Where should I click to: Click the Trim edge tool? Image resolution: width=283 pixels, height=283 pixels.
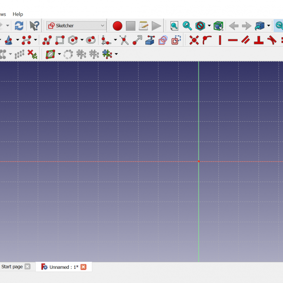124,41
